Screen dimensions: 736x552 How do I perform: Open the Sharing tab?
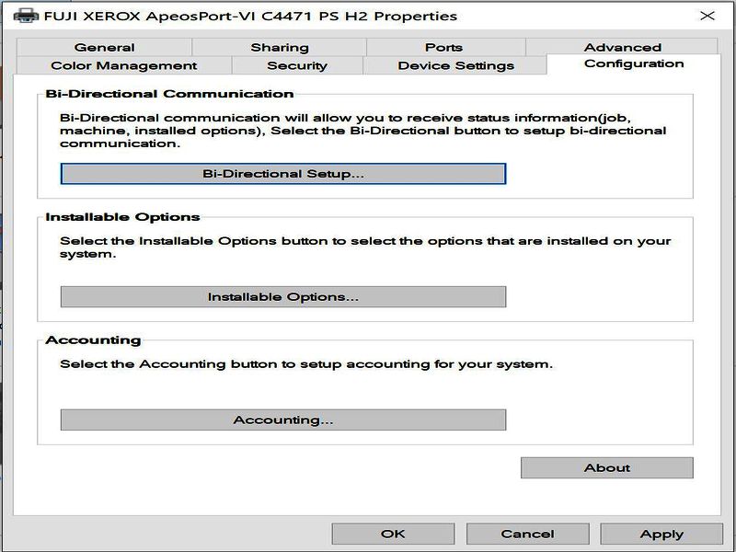279,47
